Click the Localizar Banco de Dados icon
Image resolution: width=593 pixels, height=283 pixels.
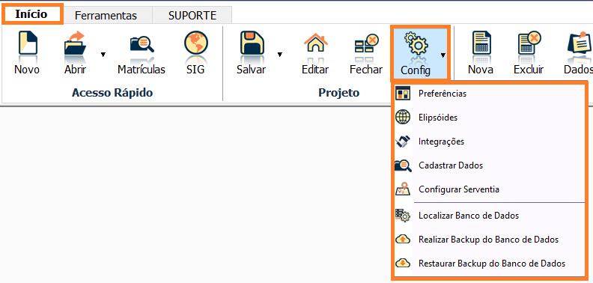point(403,216)
